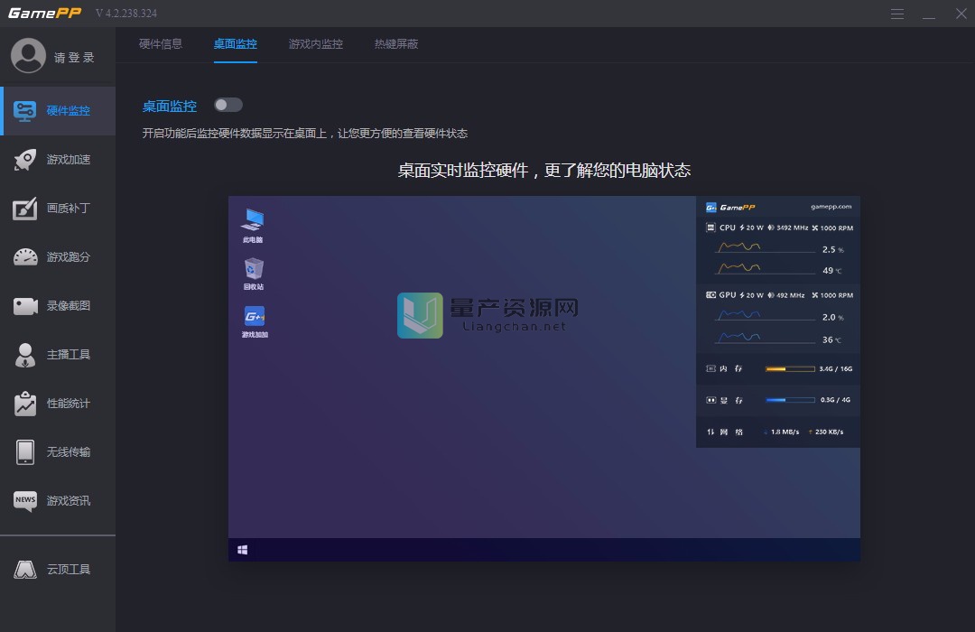The image size is (975, 632).
Task: Open the 游戏资讯 news icon
Action: pyautogui.click(x=25, y=501)
